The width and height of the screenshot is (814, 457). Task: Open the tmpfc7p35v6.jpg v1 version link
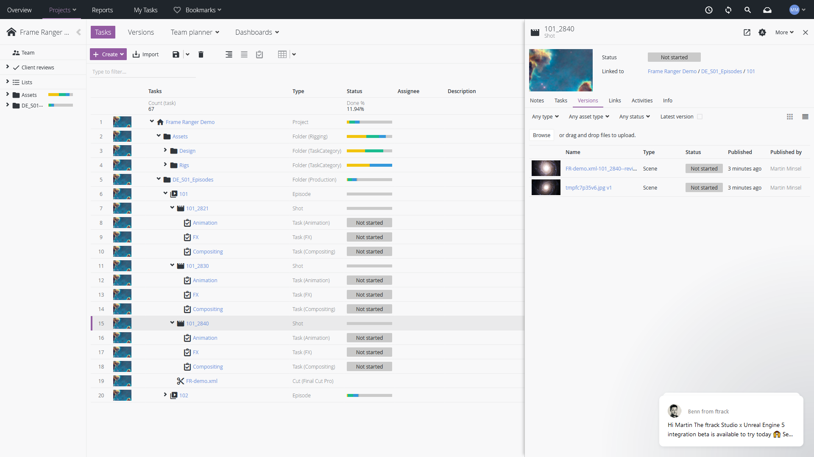[x=588, y=187]
